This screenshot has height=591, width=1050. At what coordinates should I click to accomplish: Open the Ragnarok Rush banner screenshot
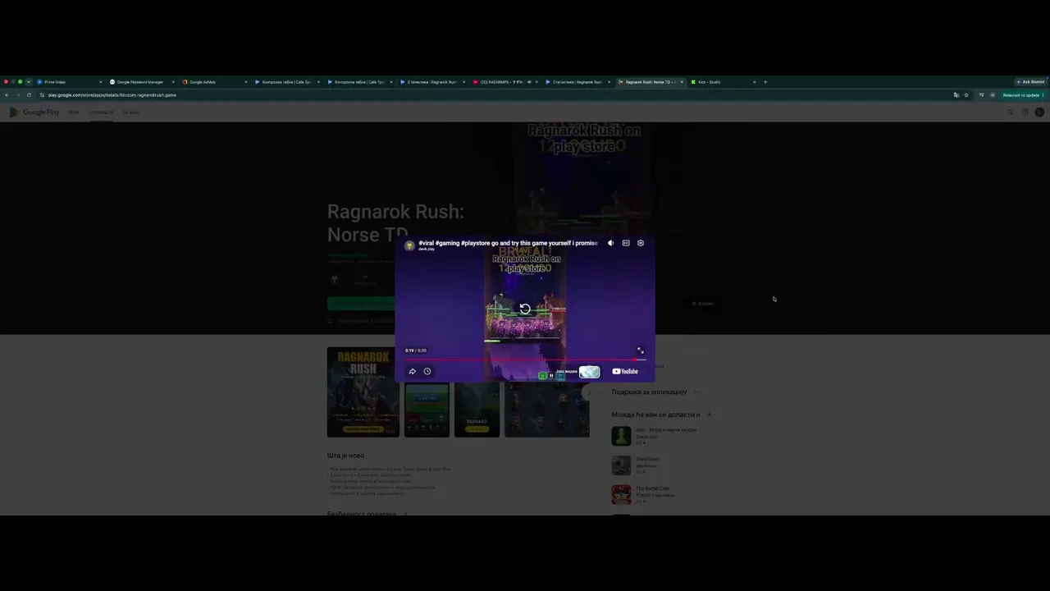[363, 392]
